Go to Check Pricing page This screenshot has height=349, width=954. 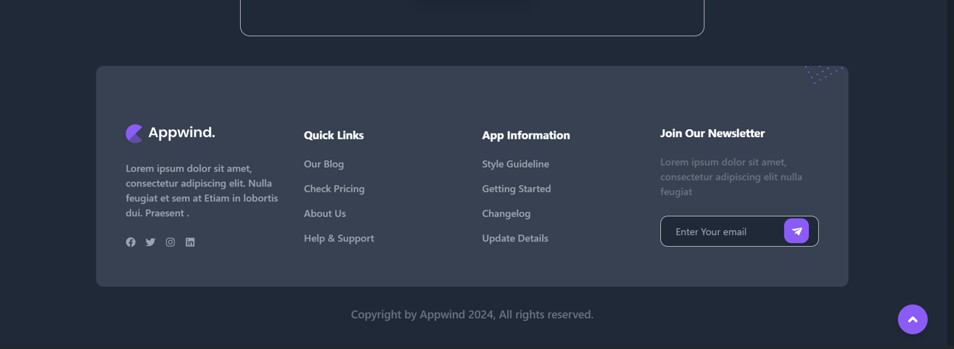click(334, 189)
